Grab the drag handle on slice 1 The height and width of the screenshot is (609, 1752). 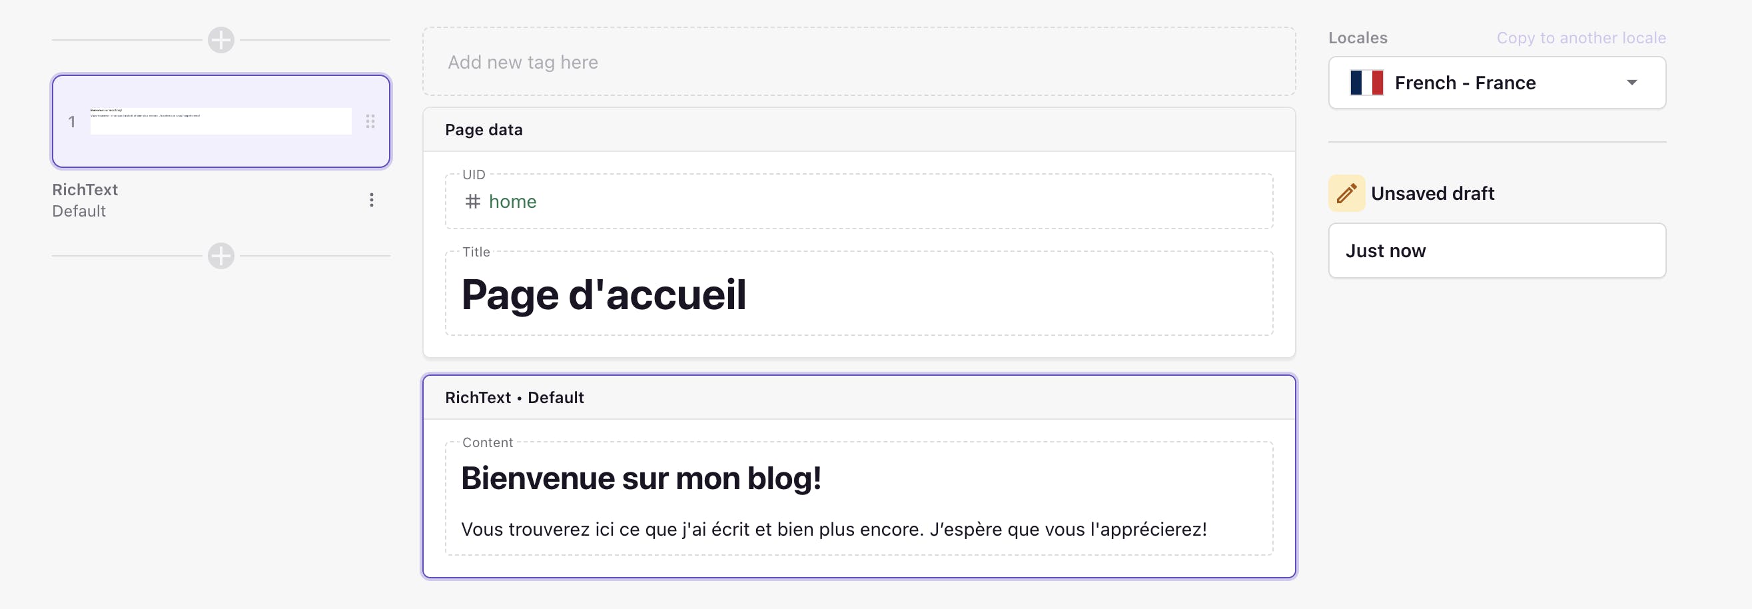point(370,122)
